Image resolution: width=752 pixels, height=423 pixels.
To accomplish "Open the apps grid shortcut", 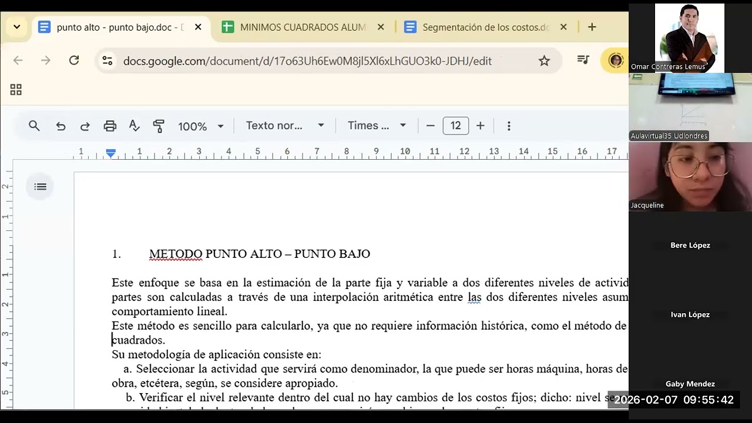I will coord(16,89).
